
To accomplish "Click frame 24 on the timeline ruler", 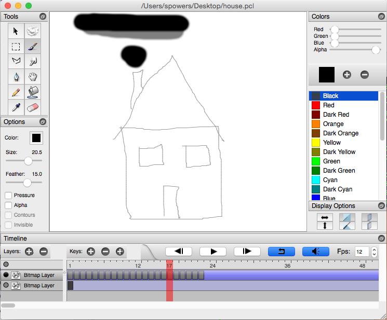I will (x=212, y=266).
